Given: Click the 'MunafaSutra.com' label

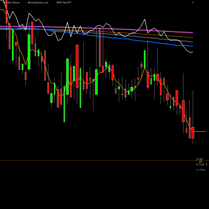Looking at the screenshot, I should tap(38, 3).
